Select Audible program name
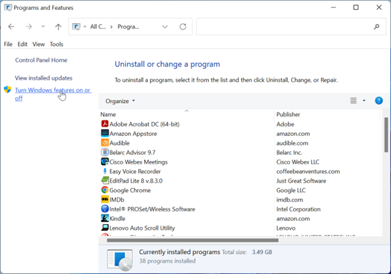 tap(119, 143)
